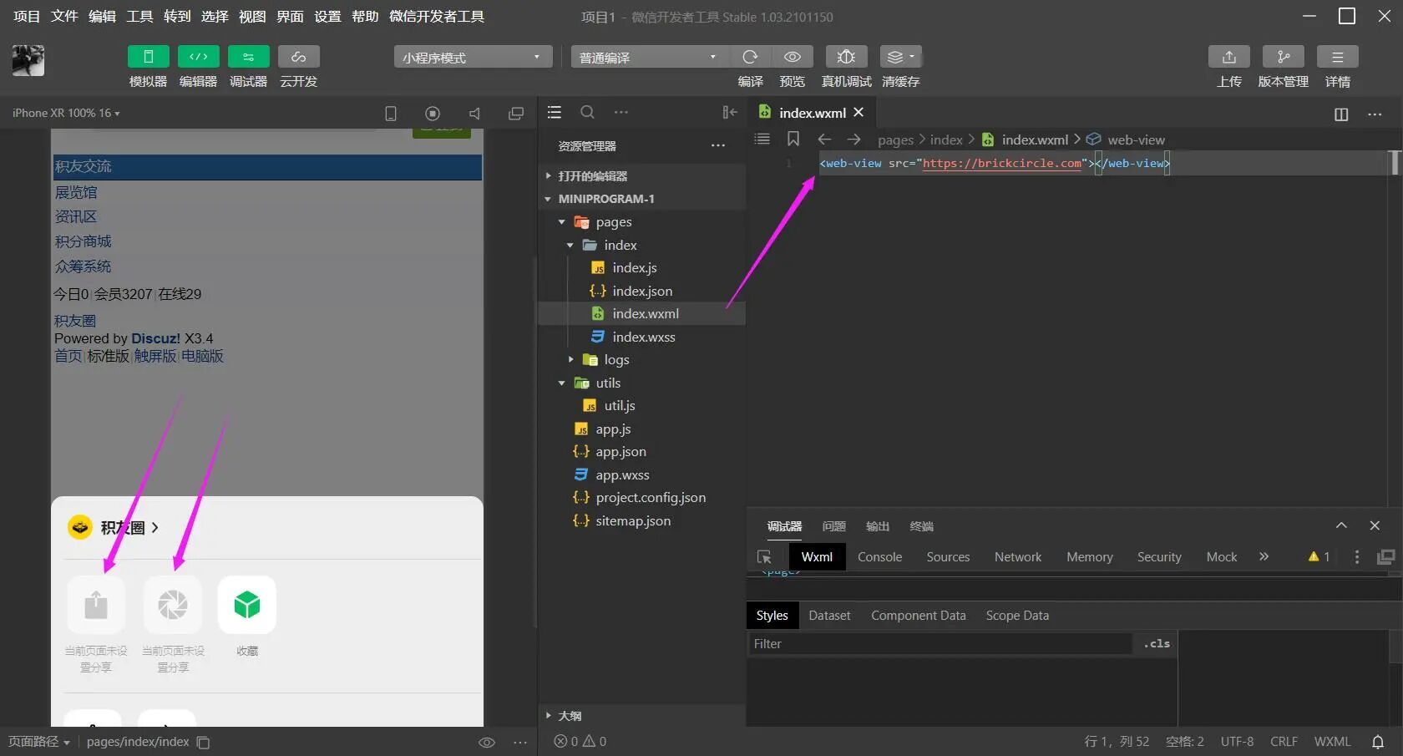
Task: Toggle the simulator sound mute icon
Action: pyautogui.click(x=474, y=114)
